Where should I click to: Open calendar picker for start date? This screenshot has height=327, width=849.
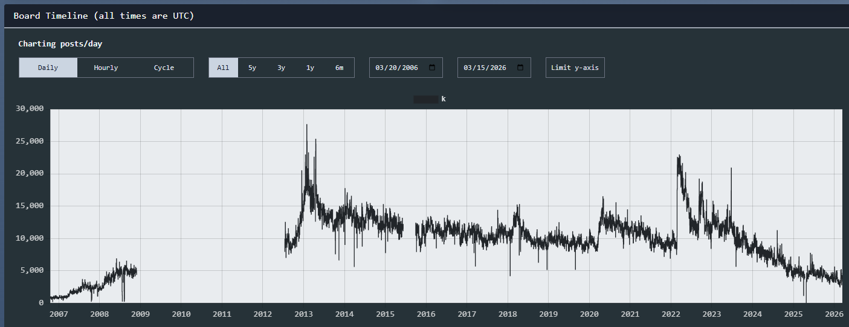432,68
